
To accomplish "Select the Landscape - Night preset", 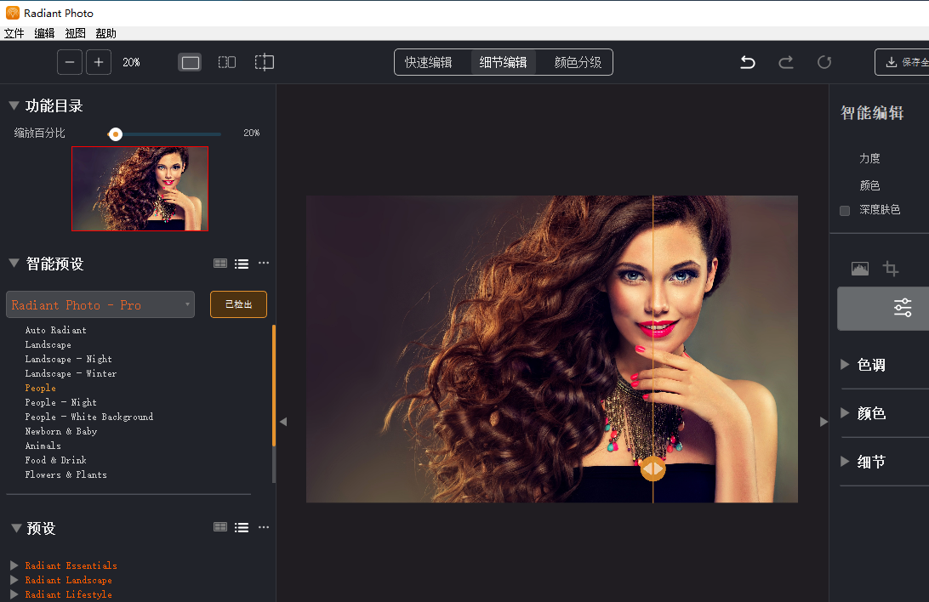I will [68, 360].
